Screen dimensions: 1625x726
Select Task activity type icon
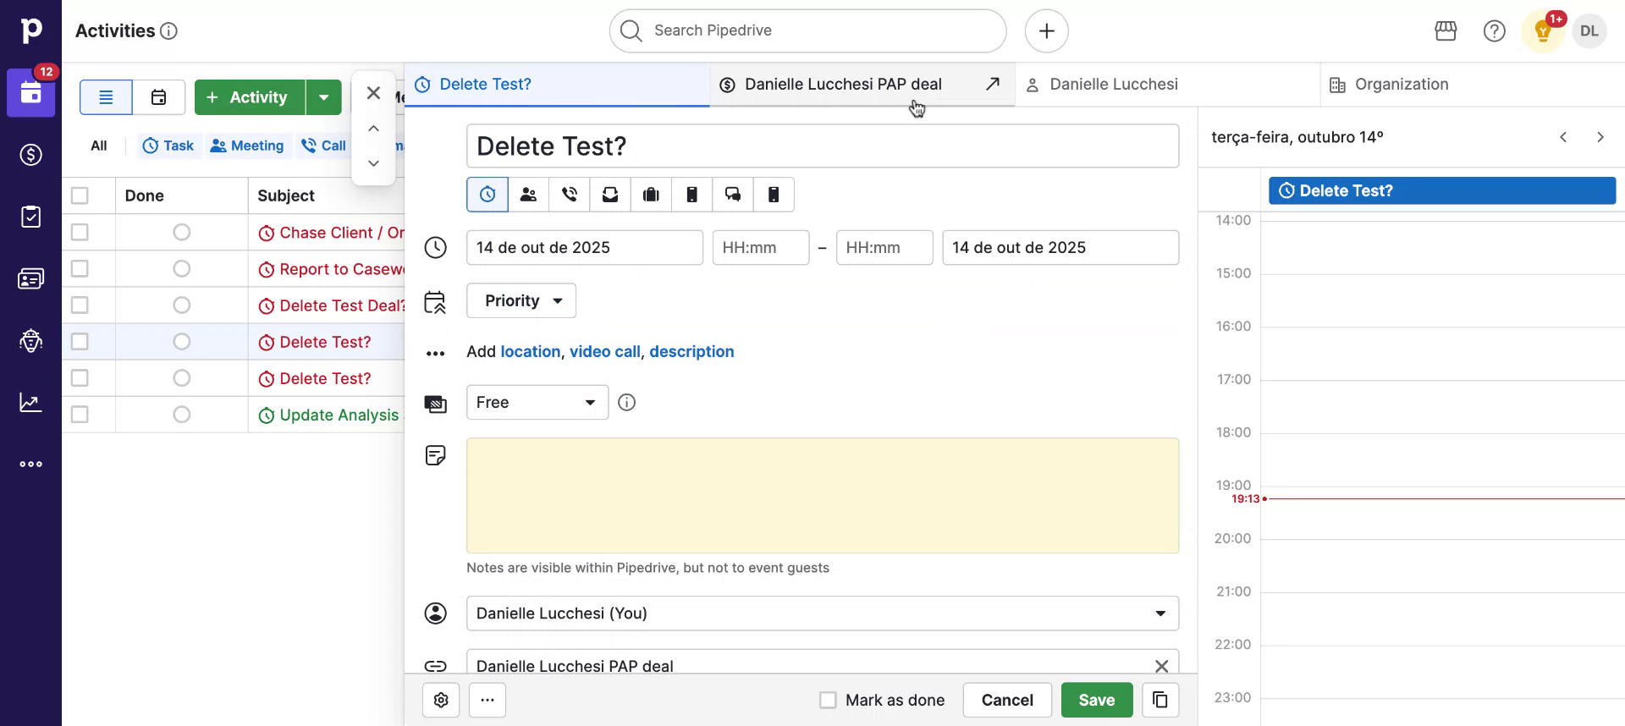point(487,195)
